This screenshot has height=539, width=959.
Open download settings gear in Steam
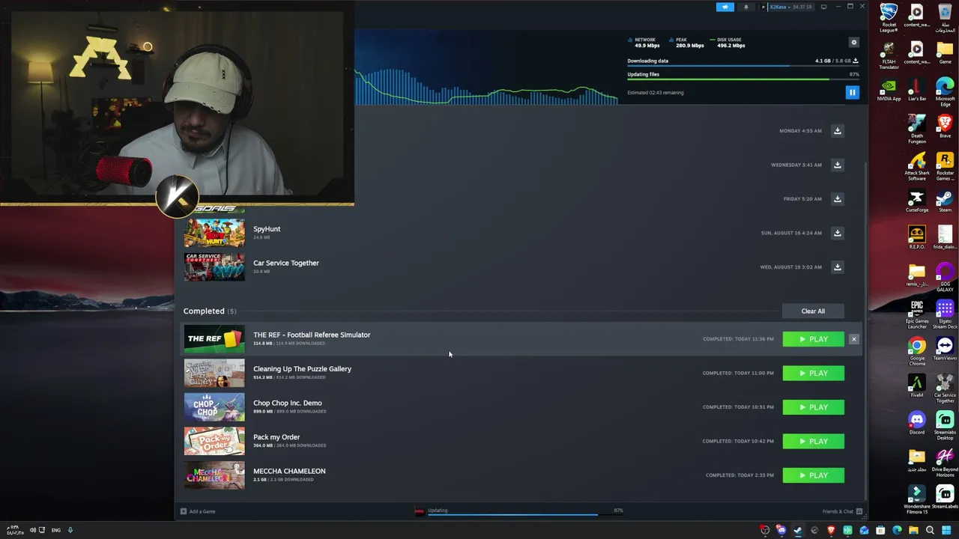pyautogui.click(x=853, y=43)
